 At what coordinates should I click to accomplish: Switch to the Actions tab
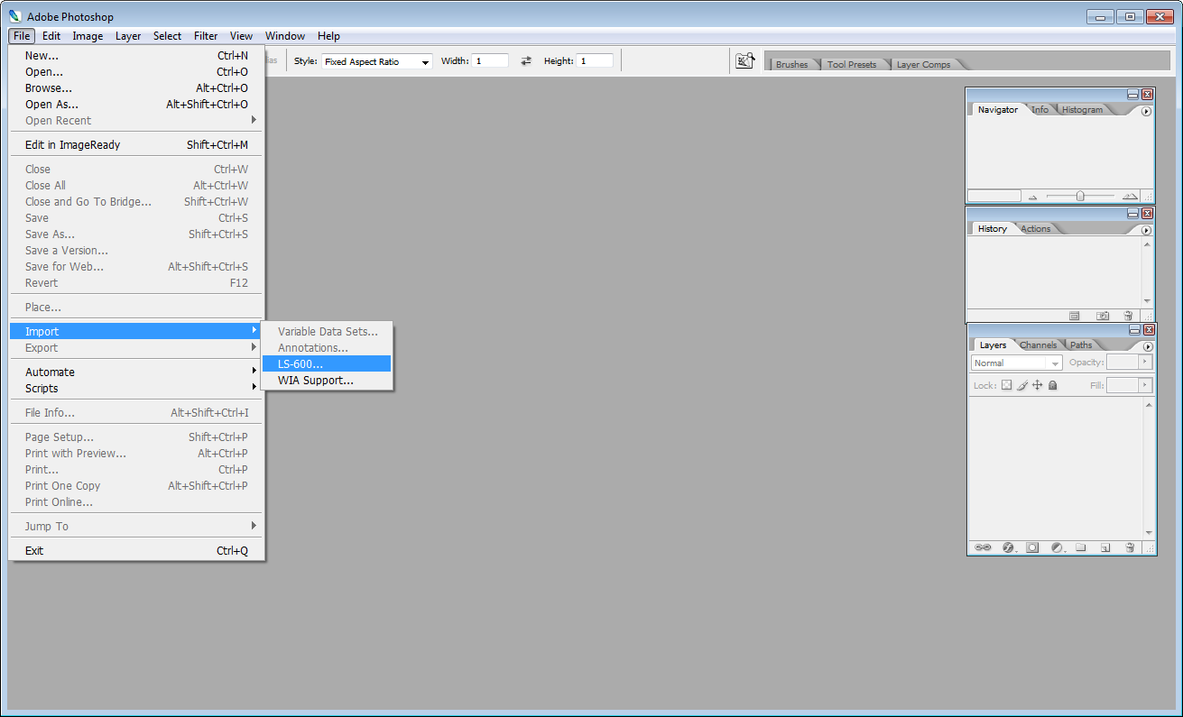pos(1035,229)
